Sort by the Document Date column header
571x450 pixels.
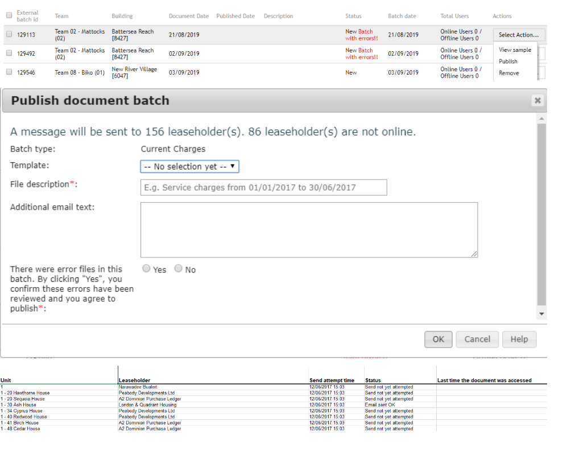click(188, 16)
